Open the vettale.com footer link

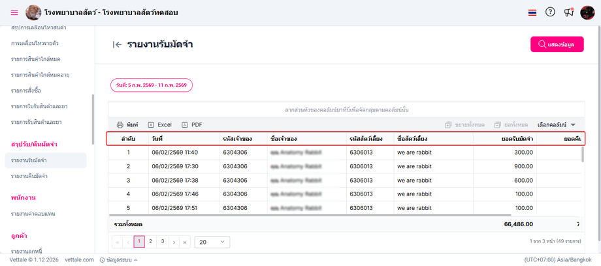click(79, 260)
